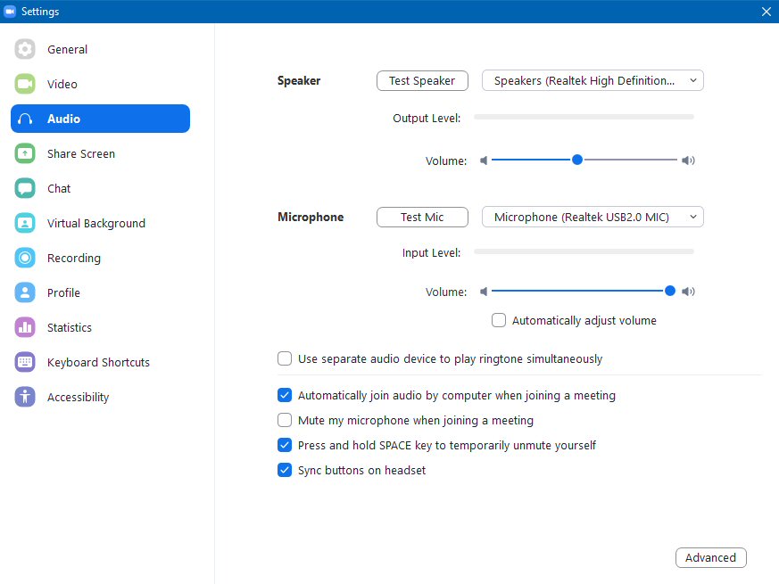Select the Video camera icon
This screenshot has height=584, width=779.
click(x=25, y=85)
